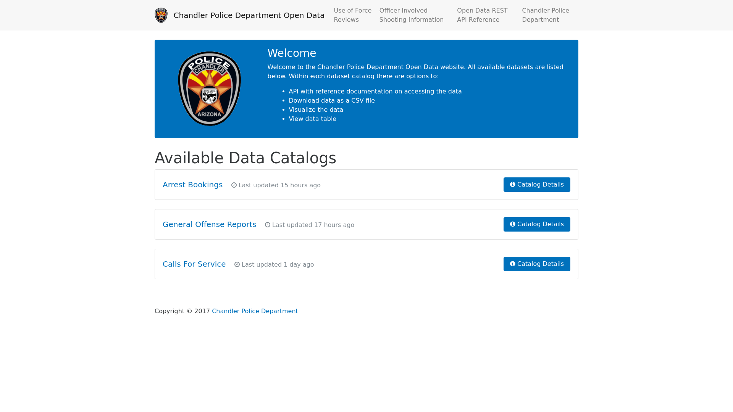Go to Officer Involved Shooting Information
The image size is (733, 412).
coord(412,15)
